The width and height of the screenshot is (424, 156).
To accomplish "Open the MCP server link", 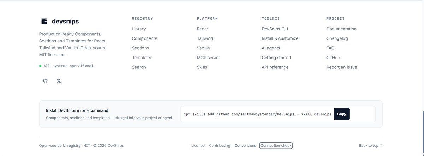I will click(208, 58).
